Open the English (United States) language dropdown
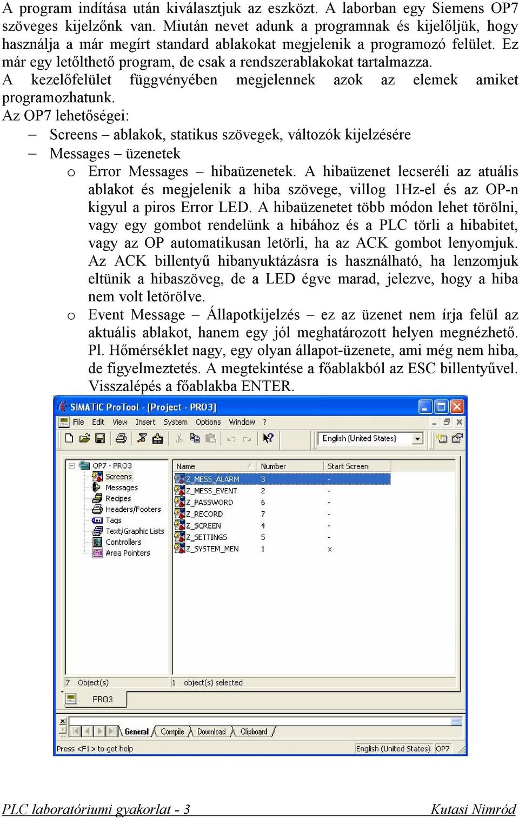Screen dimensions: 519x818 [417, 439]
